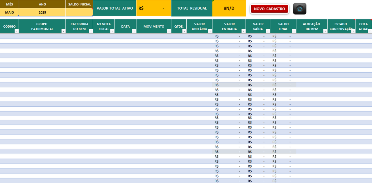The height and width of the screenshot is (183, 372).
Task: Expand the DATA column filter arrow
Action: (134, 31)
